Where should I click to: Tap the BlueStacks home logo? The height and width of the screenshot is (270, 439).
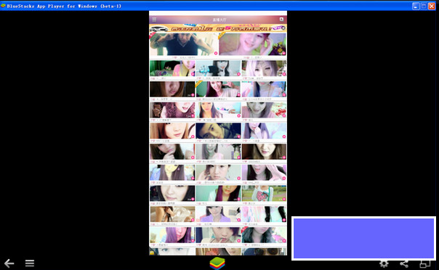coord(217,263)
